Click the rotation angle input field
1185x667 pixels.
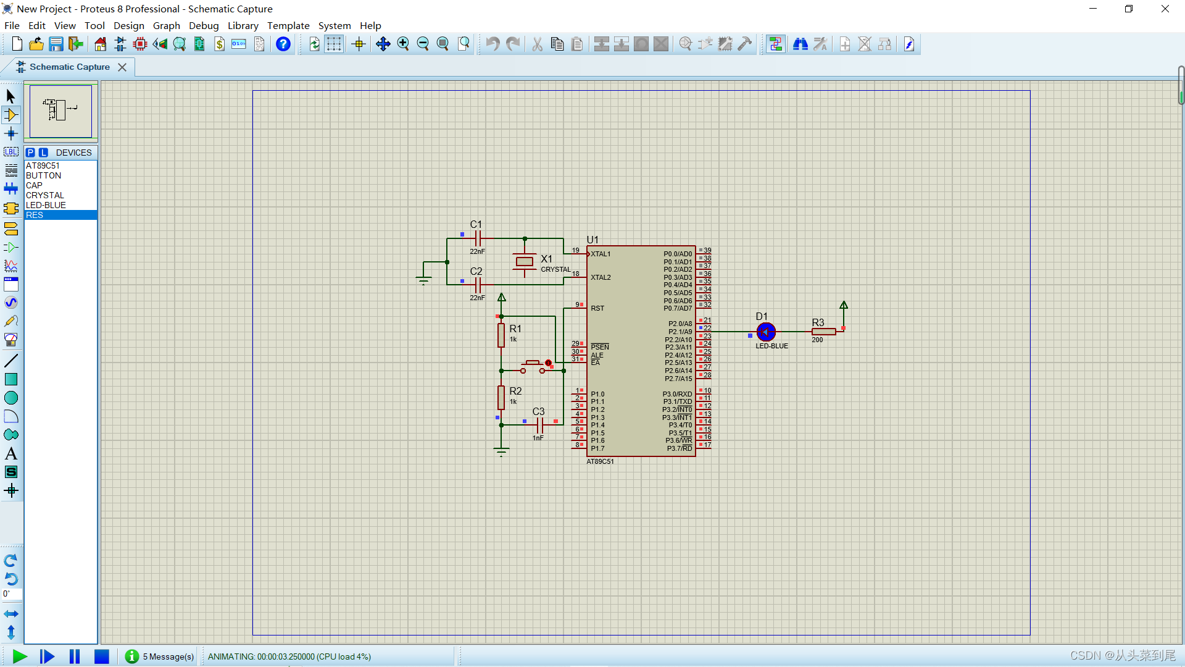[12, 594]
